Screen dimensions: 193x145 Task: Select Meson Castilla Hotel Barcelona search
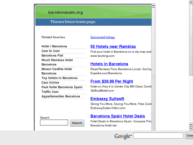point(57,71)
